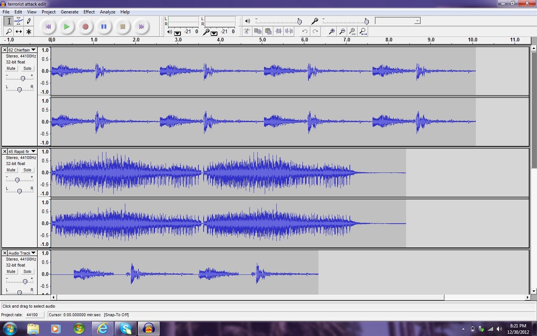This screenshot has width=537, height=336.
Task: Click Trim outside selection icon
Action: [279, 31]
